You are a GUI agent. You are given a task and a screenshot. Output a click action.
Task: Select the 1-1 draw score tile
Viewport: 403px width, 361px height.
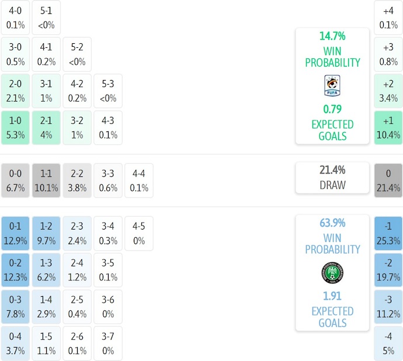coord(46,180)
